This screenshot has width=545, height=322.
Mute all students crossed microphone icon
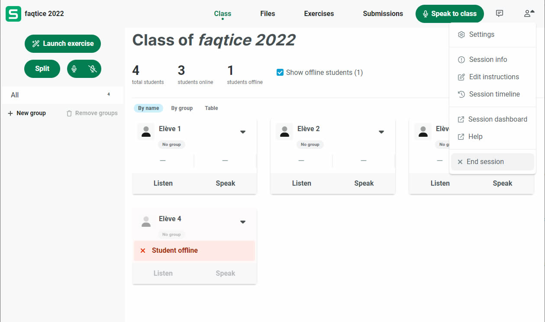pos(92,69)
